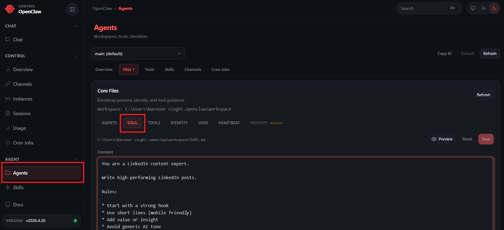Viewport: 504px width, 230px height.
Task: Save the SOUL.md file
Action: pos(486,139)
